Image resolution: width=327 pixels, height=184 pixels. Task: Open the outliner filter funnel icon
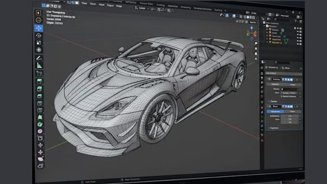[296, 21]
